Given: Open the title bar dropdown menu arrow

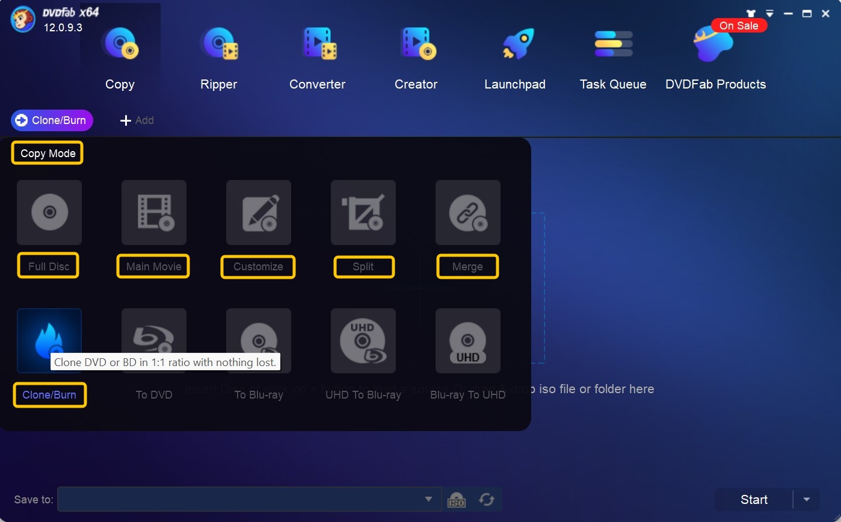Looking at the screenshot, I should [769, 13].
